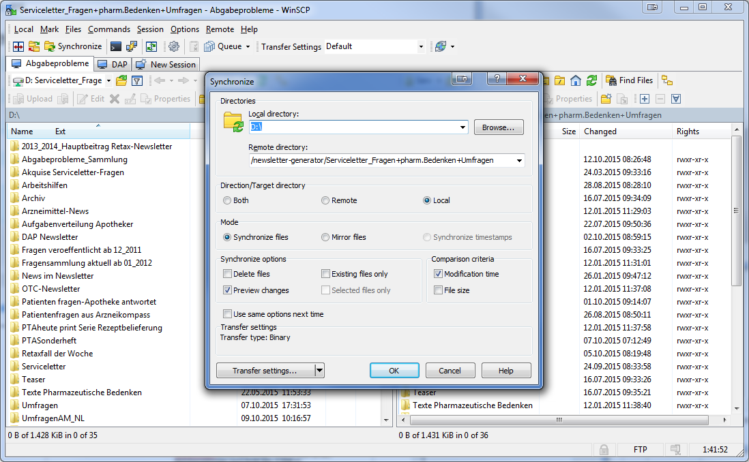Enable the Delete files checkbox
The height and width of the screenshot is (462, 749).
point(228,274)
